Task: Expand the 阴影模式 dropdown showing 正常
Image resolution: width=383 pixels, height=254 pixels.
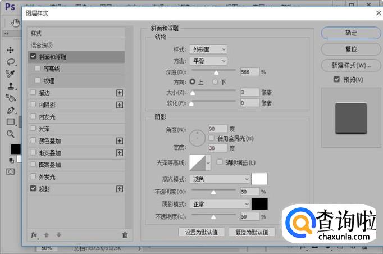Action: pyautogui.click(x=219, y=204)
